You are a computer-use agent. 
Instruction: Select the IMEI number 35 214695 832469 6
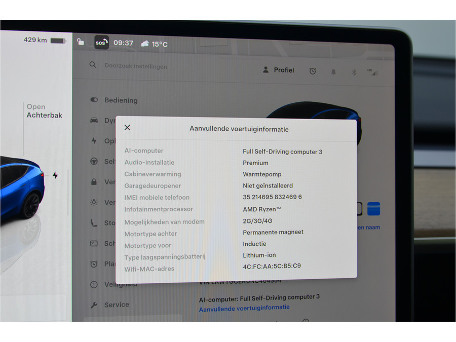(272, 197)
